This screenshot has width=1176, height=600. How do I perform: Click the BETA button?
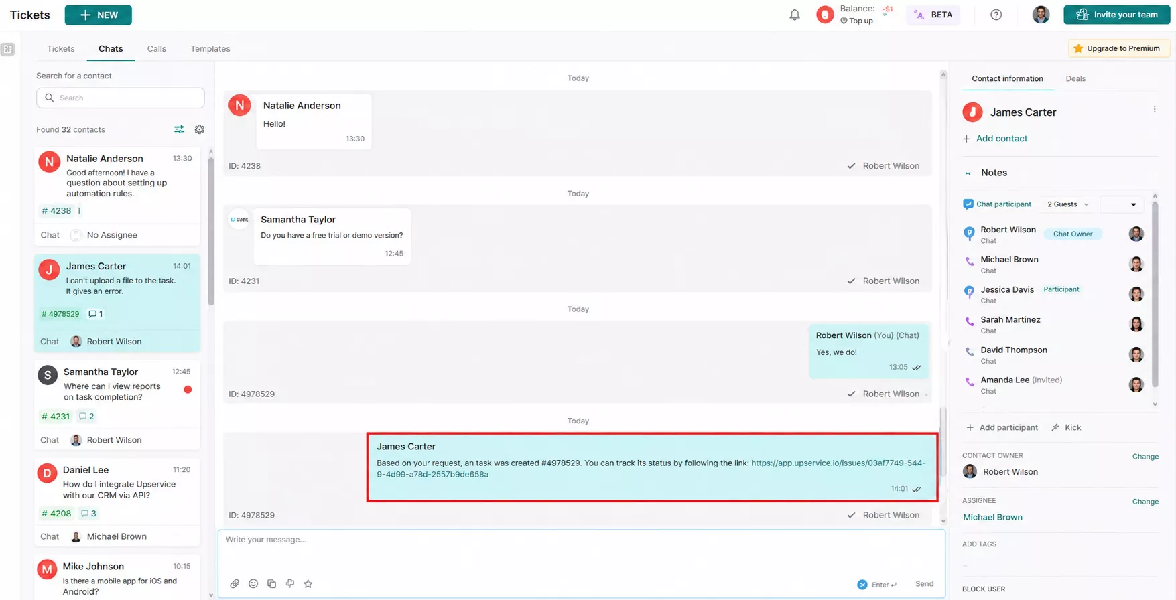933,15
